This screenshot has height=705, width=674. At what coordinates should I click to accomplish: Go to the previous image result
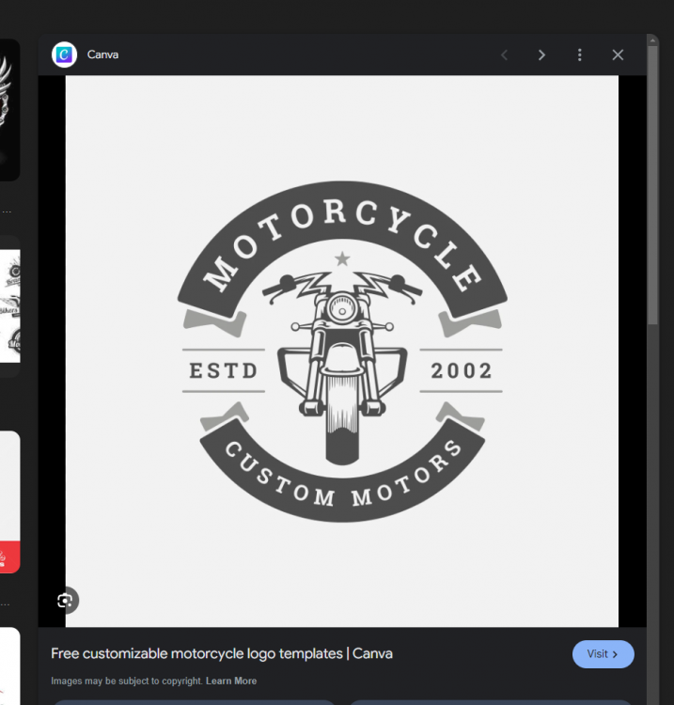[x=504, y=55]
